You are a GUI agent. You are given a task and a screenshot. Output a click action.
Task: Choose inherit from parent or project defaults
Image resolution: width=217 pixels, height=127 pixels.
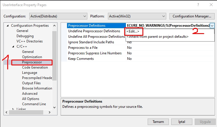[x=158, y=37]
